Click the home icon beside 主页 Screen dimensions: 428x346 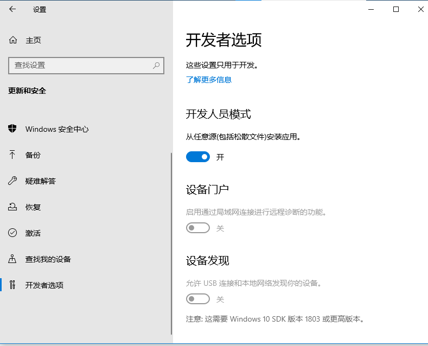(13, 40)
